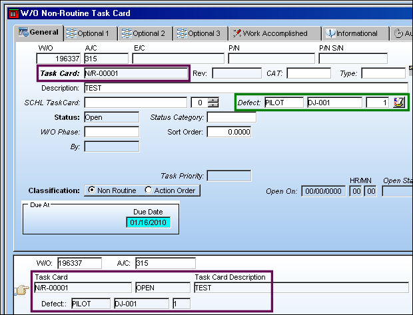This screenshot has height=315, width=413.
Task: Click the Defect lookup icon button
Action: (399, 103)
